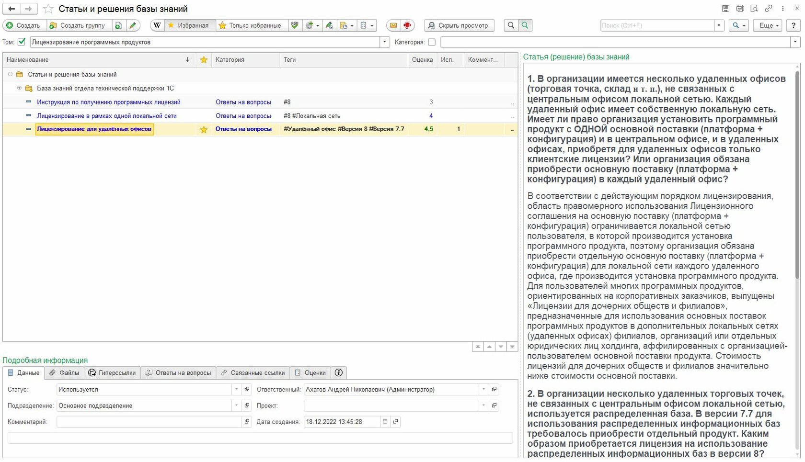Expand База знаний отдела технической поддержки 1С

(19, 88)
